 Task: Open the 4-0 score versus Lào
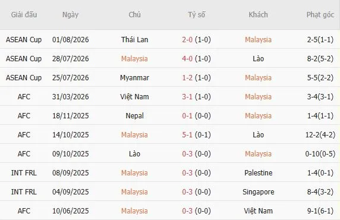[x=187, y=59]
